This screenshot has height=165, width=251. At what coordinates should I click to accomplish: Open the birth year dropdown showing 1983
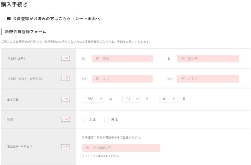pos(93,99)
